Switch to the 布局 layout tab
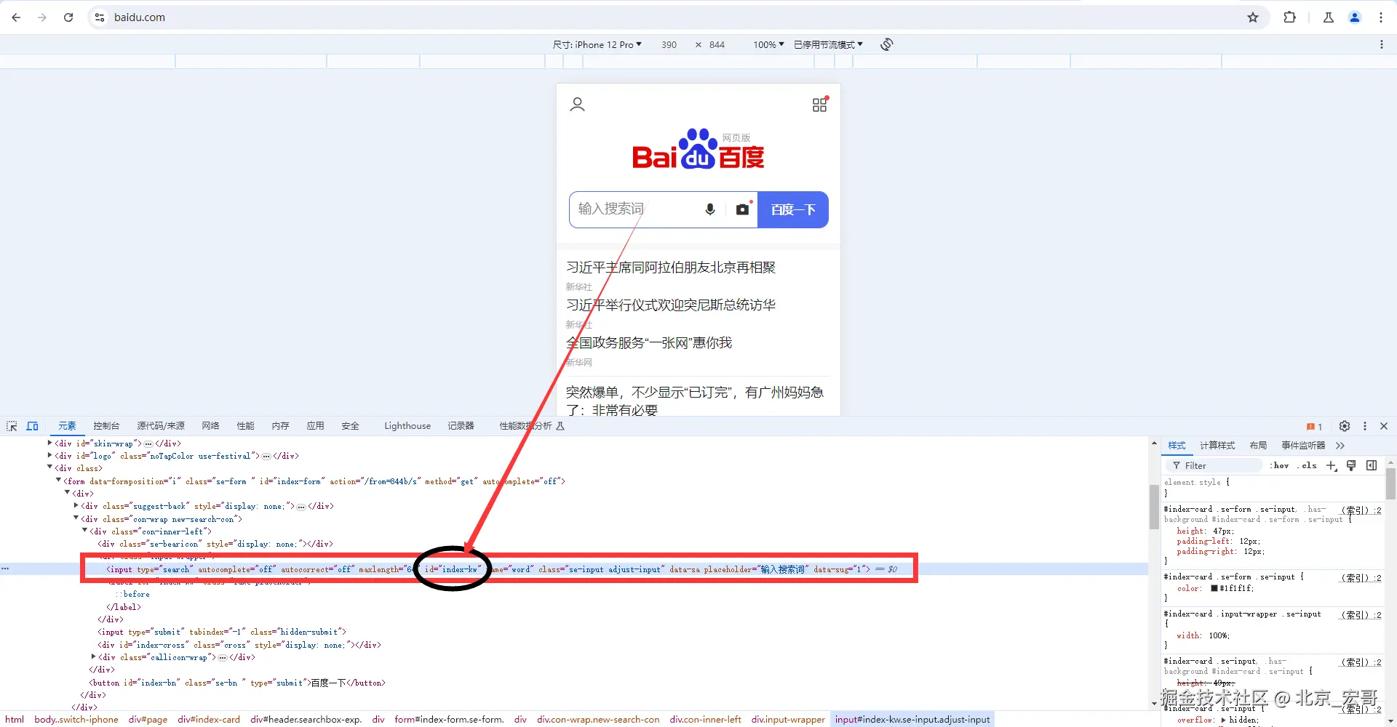Image resolution: width=1397 pixels, height=727 pixels. tap(1258, 446)
